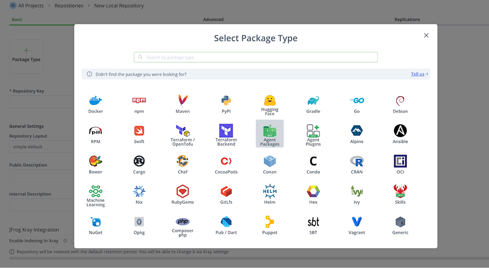Choose the npm package type
This screenshot has height=268, width=489.
(139, 104)
